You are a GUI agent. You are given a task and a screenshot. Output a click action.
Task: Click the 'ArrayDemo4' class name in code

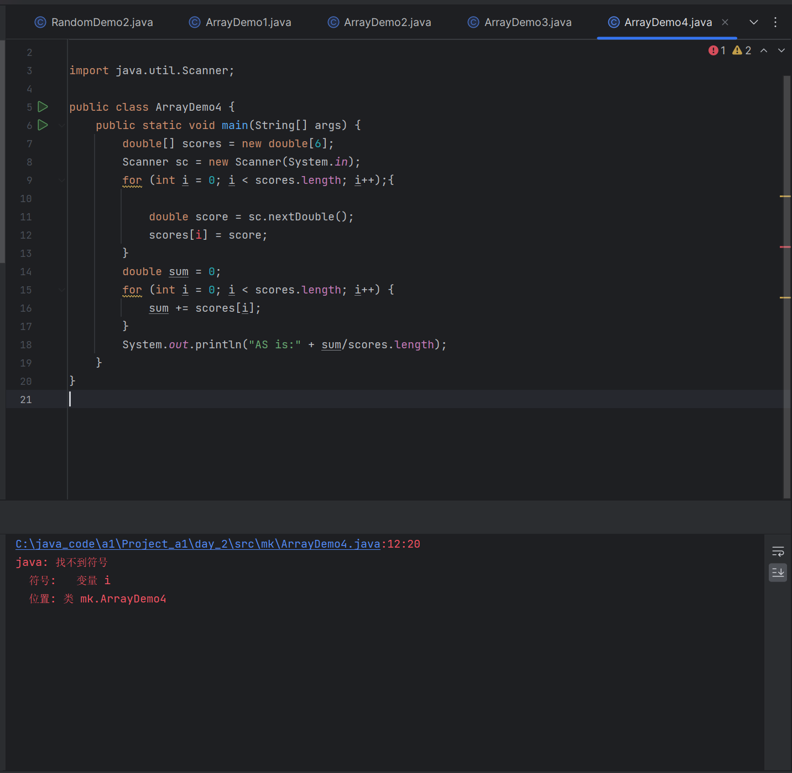point(189,107)
